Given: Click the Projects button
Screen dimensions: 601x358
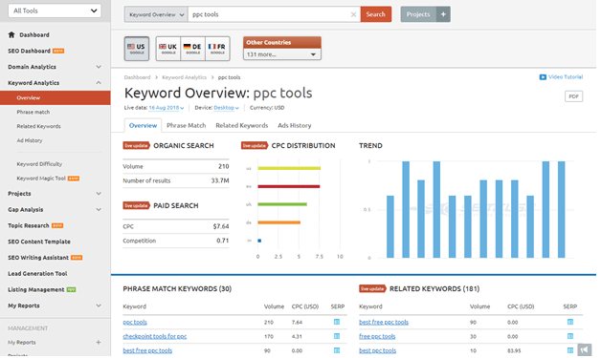Looking at the screenshot, I should 418,14.
